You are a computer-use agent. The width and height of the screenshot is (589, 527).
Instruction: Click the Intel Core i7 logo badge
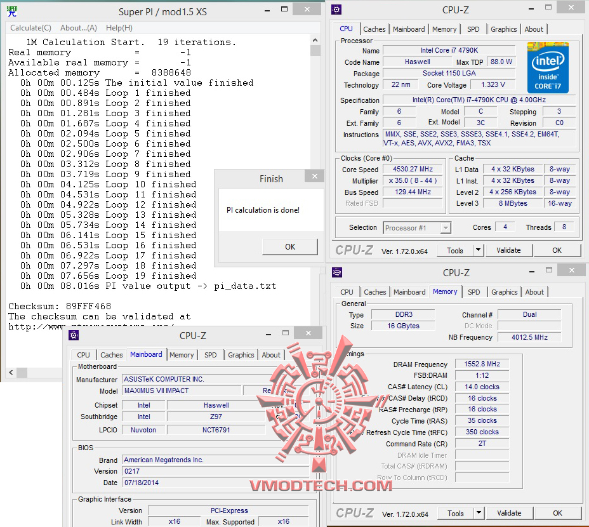(548, 67)
